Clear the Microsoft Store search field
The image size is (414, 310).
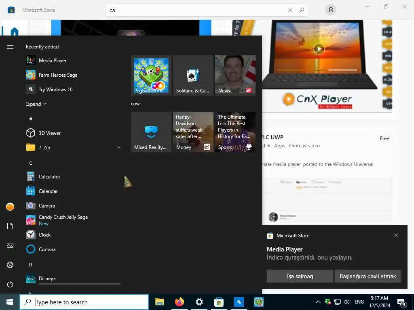(290, 10)
